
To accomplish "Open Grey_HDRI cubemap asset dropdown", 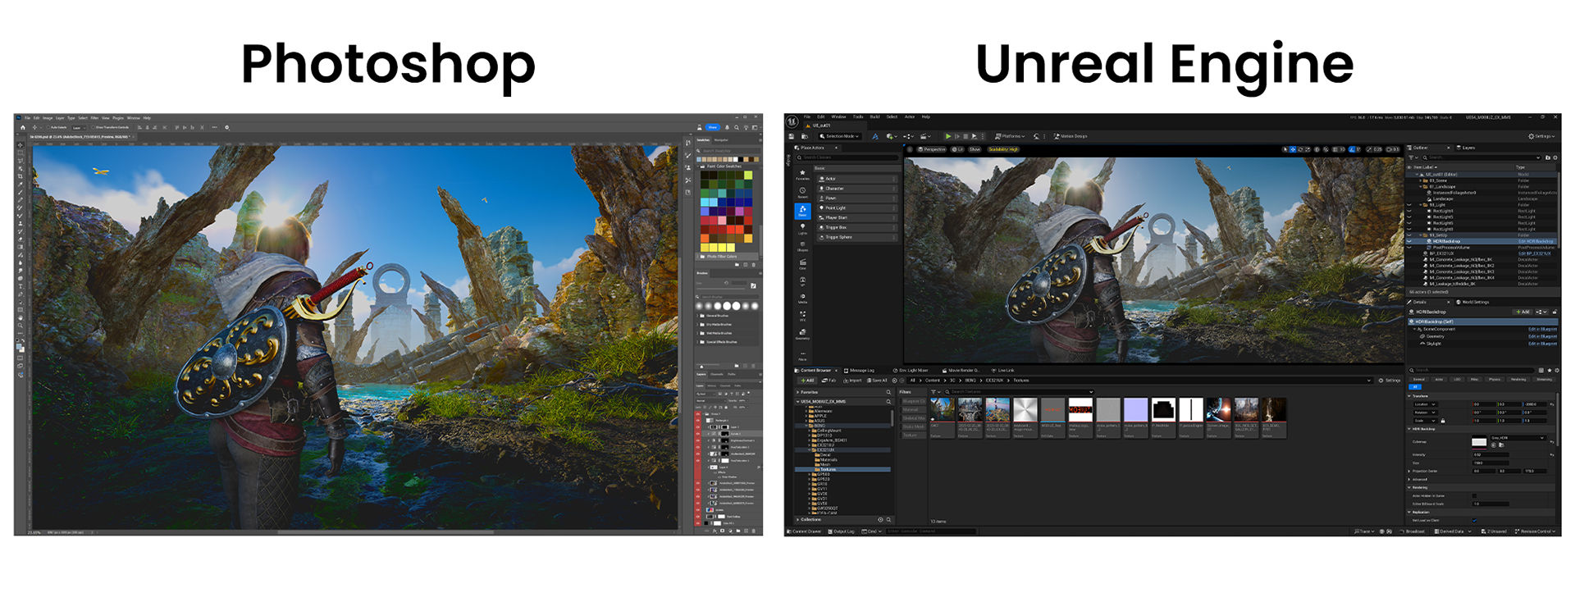I will 1518,438.
